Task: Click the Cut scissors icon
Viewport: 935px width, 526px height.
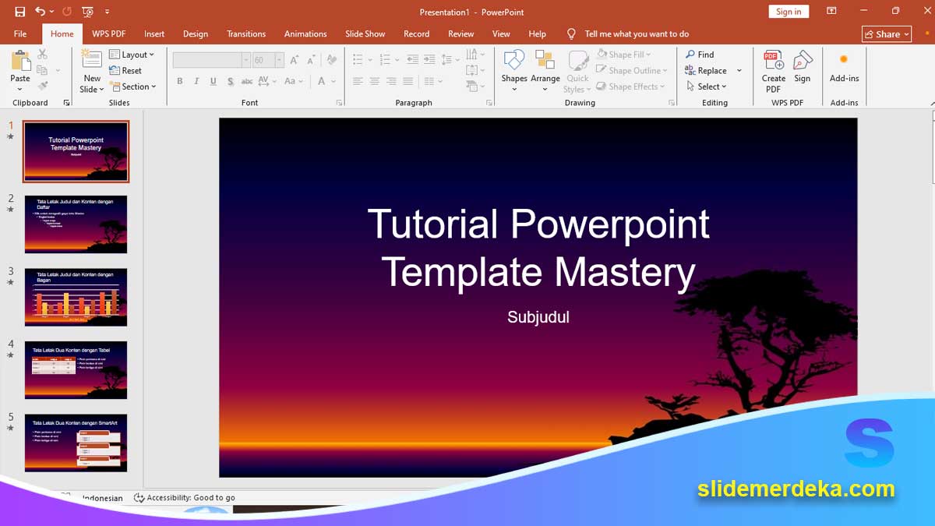Action: 42,54
